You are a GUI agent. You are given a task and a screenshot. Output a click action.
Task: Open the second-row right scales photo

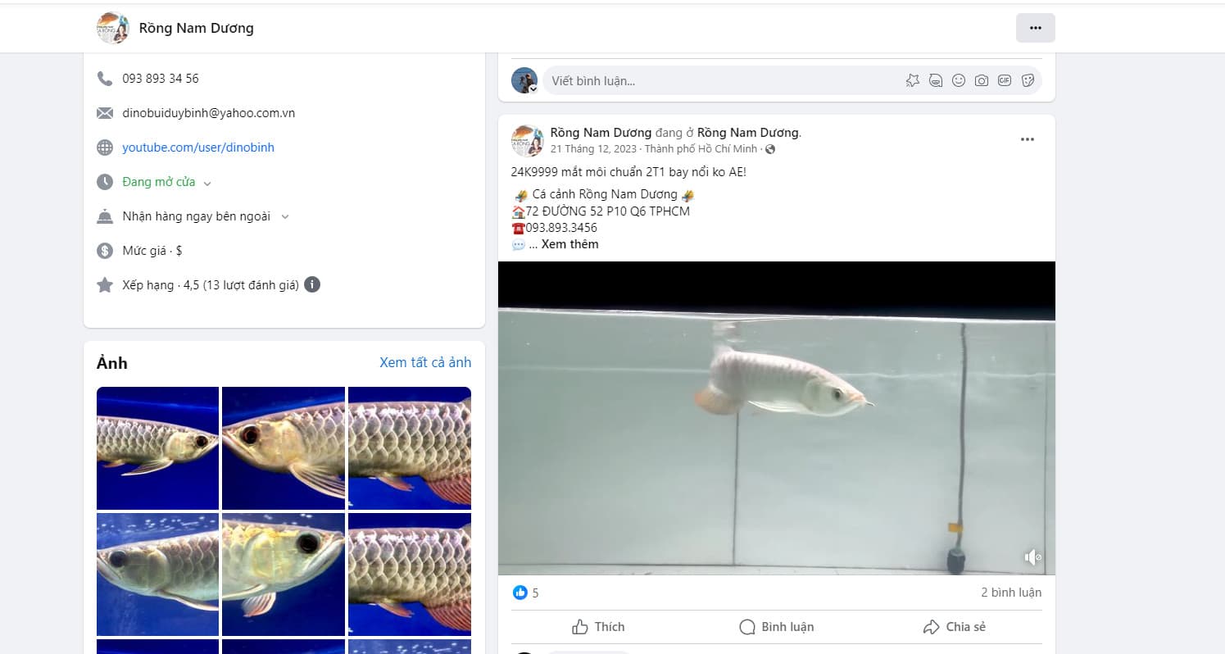[x=410, y=575]
